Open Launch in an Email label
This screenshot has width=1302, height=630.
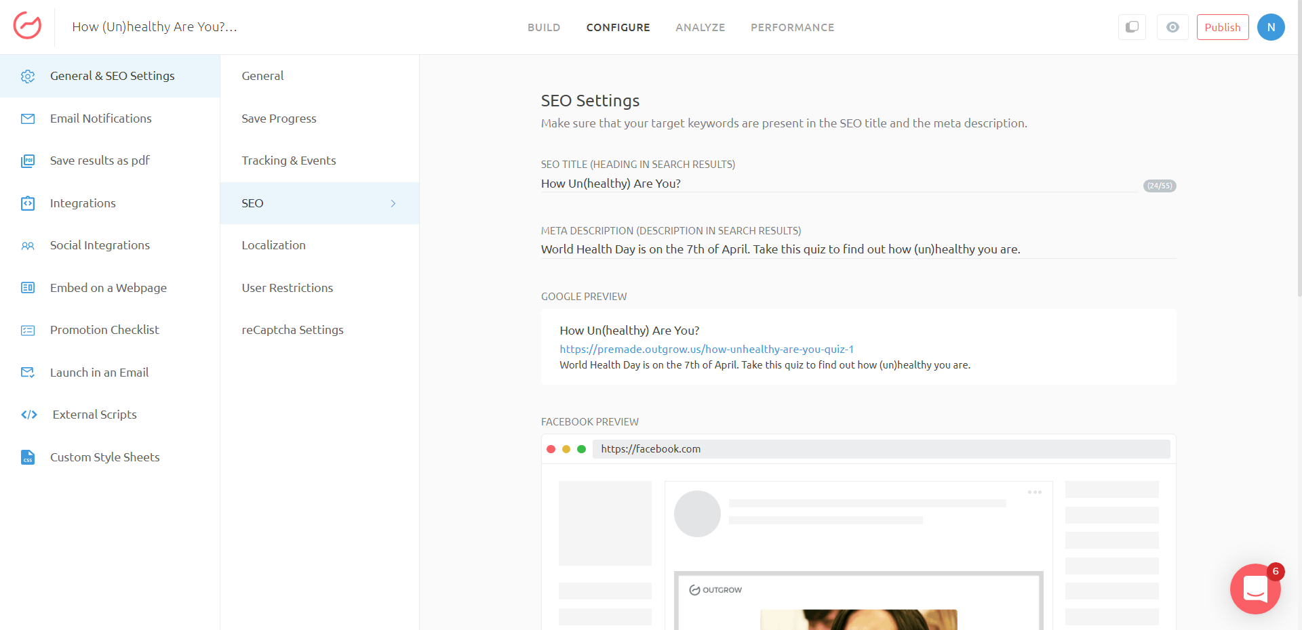point(99,373)
